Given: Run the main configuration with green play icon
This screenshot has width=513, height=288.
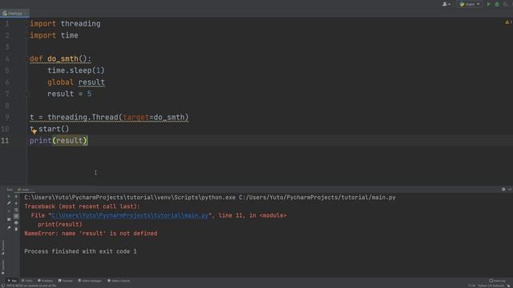Looking at the screenshot, I should pos(489,4).
